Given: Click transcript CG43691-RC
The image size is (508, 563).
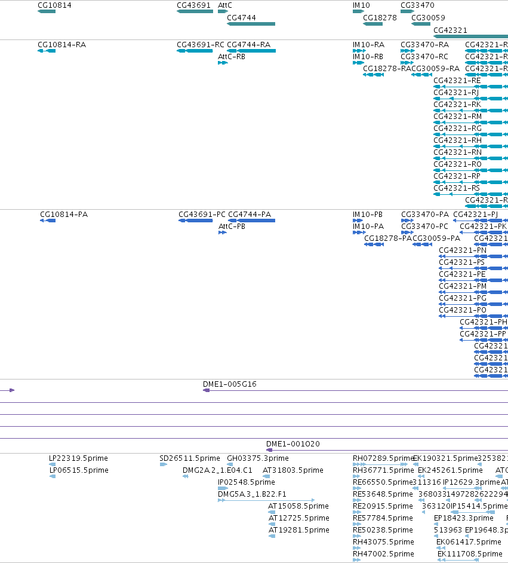Looking at the screenshot, I should [x=195, y=51].
